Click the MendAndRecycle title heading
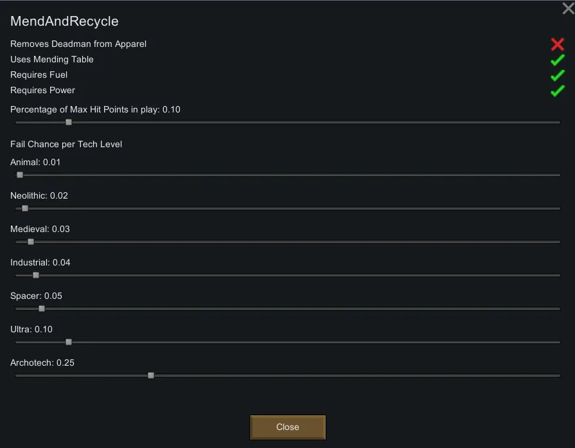The width and height of the screenshot is (575, 448). click(64, 21)
